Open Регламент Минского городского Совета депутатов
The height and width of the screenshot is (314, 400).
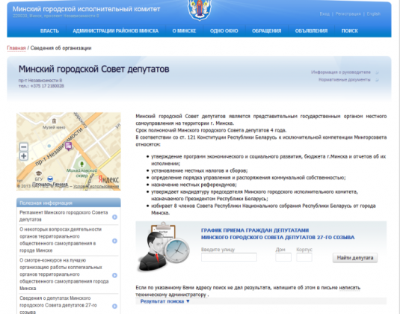click(64, 216)
